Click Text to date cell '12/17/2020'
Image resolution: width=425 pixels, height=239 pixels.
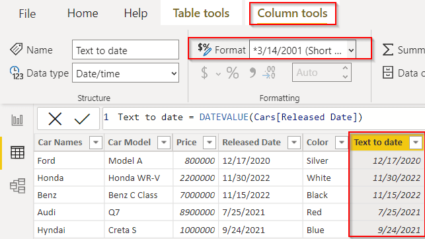(387, 160)
